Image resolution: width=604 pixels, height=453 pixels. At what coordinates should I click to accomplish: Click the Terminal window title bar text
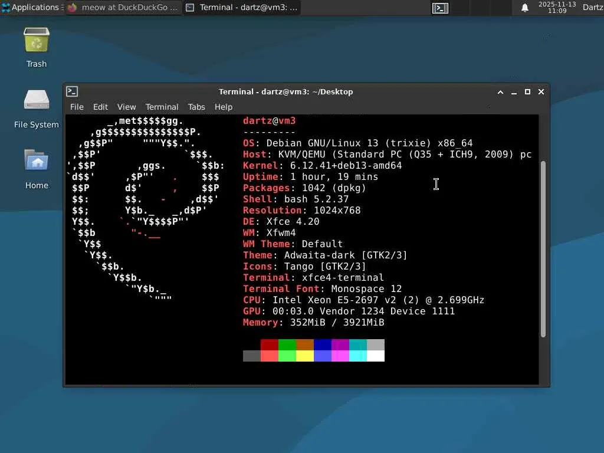pos(286,91)
